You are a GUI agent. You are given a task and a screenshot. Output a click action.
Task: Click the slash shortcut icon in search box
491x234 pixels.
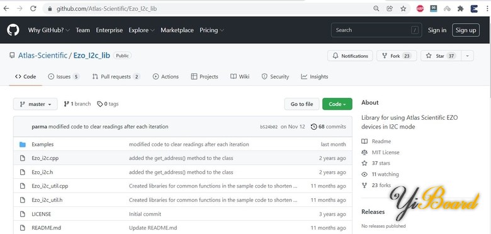[x=415, y=30]
